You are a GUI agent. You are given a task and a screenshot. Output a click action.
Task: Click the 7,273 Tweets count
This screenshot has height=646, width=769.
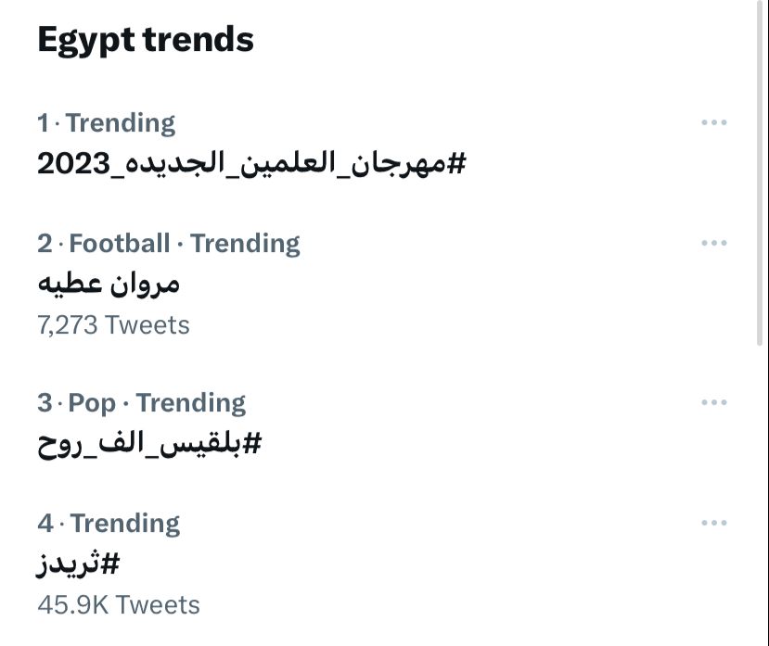coord(113,325)
